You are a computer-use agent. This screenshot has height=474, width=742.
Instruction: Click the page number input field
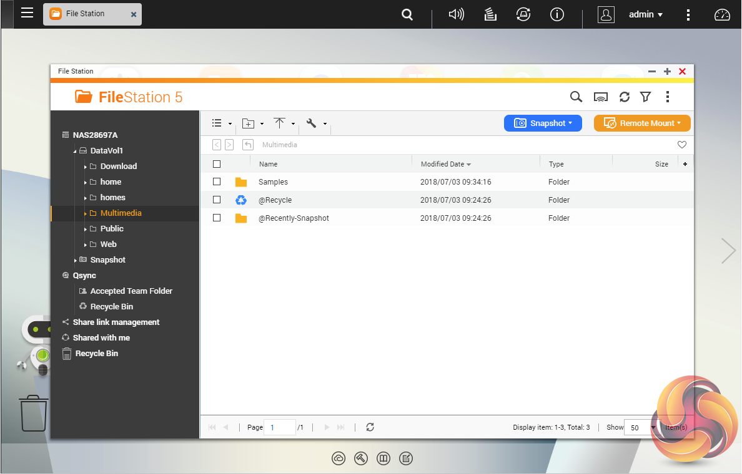pos(280,427)
